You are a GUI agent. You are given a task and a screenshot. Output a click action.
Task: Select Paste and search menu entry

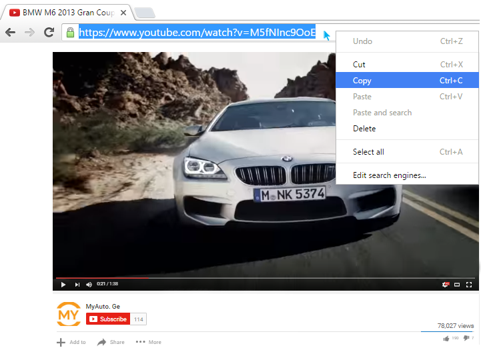pos(407,113)
